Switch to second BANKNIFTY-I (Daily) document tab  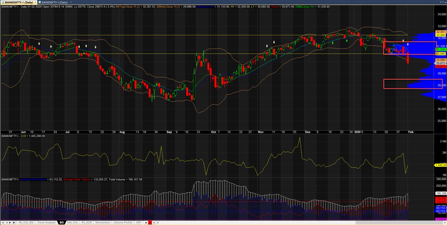click(x=54, y=3)
